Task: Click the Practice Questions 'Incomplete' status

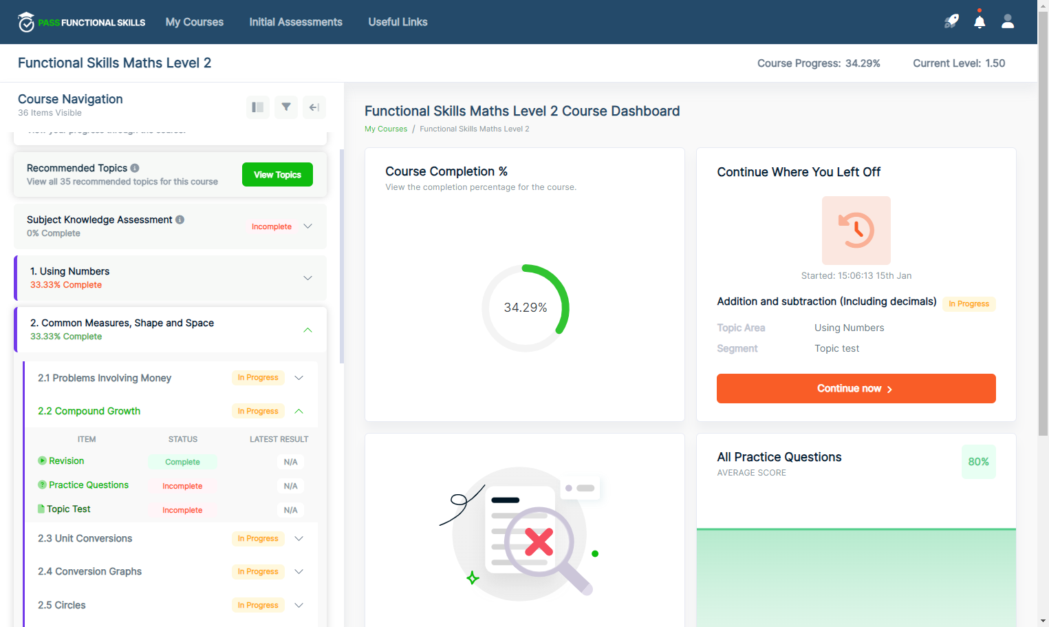Action: tap(182, 486)
